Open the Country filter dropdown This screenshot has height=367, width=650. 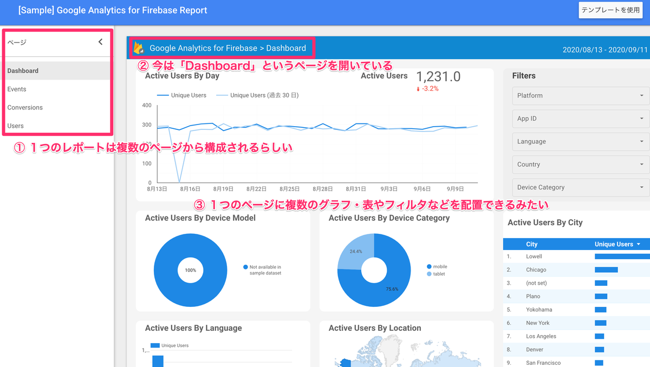581,165
